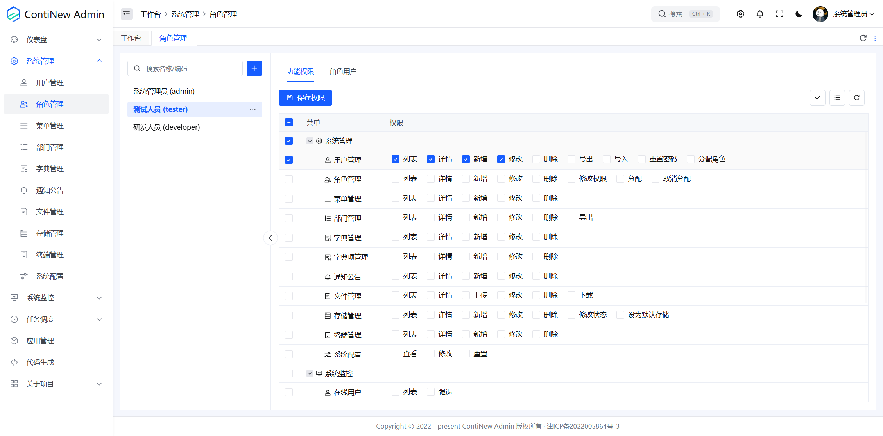Switch to the 工作台 page tab

pyautogui.click(x=131, y=38)
